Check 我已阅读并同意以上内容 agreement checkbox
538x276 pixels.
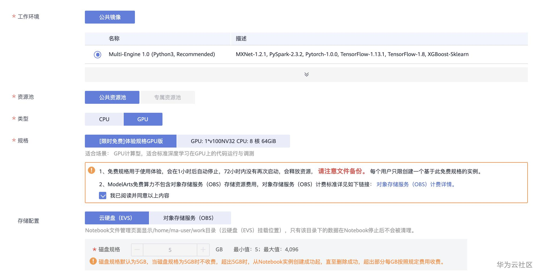[103, 196]
